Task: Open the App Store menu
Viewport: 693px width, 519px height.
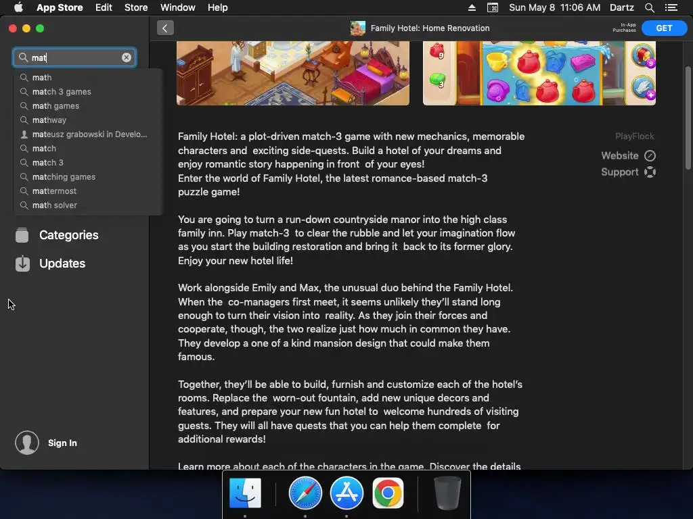Action: point(60,7)
